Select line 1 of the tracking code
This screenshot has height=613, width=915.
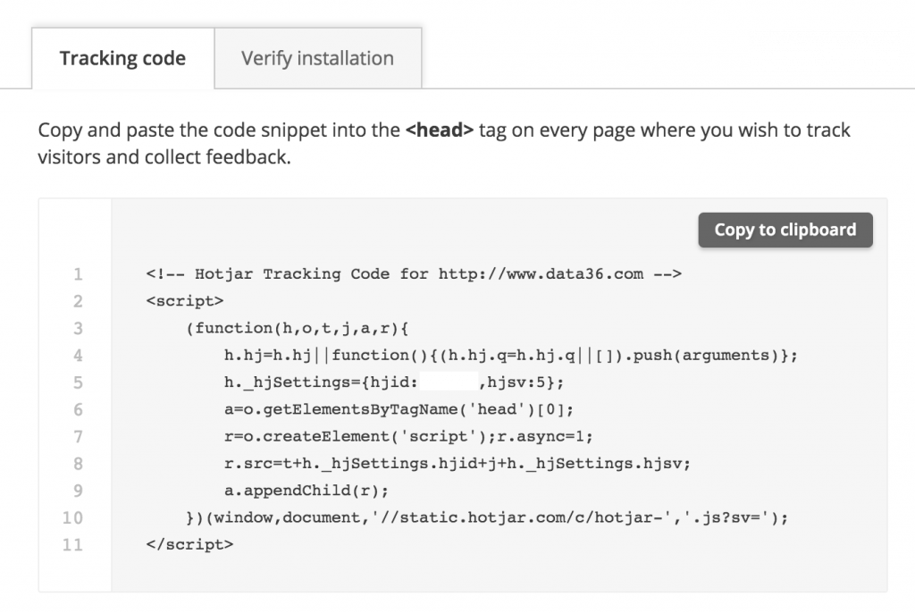[414, 273]
